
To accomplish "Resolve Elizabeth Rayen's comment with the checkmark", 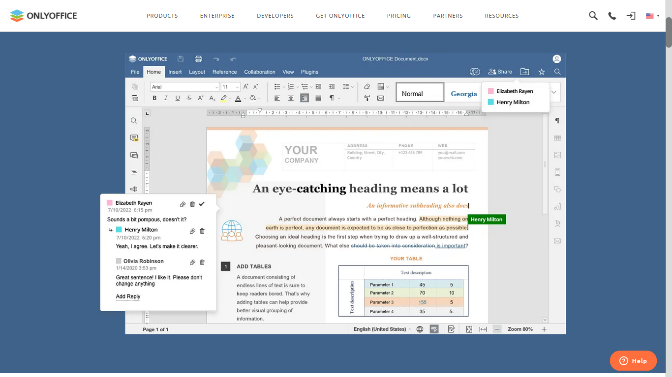I will pyautogui.click(x=202, y=204).
